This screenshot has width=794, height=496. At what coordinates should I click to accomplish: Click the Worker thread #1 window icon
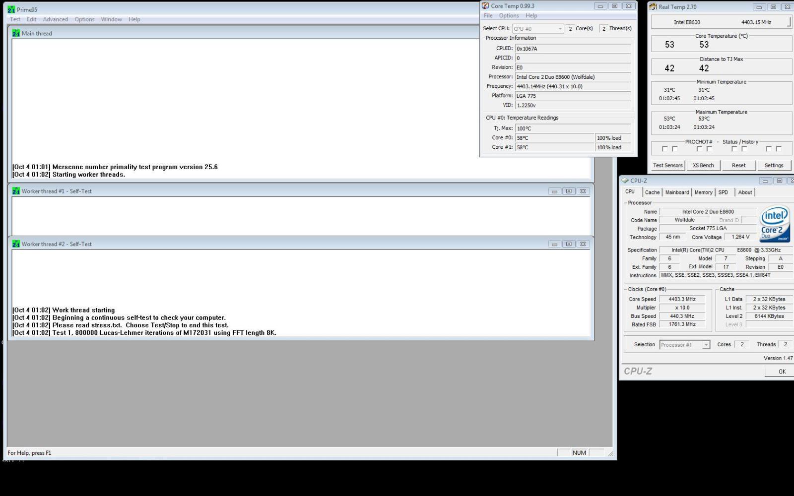[16, 191]
